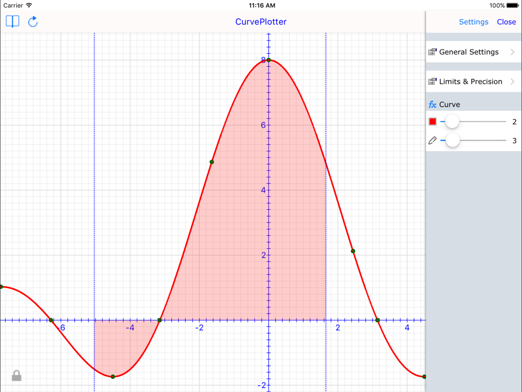This screenshot has width=522, height=392.
Task: Tap the curve's zero crossing near x = -6
Action: point(51,320)
